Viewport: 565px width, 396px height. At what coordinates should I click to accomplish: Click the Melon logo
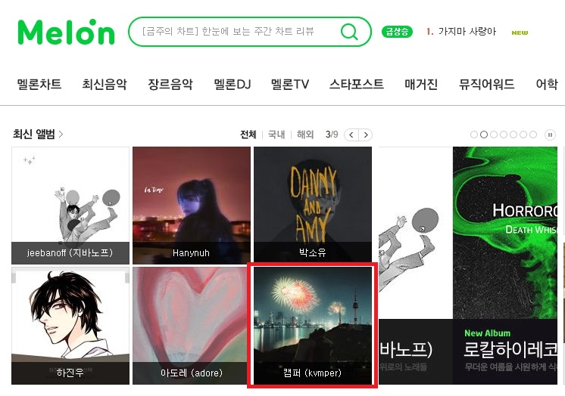pos(66,32)
